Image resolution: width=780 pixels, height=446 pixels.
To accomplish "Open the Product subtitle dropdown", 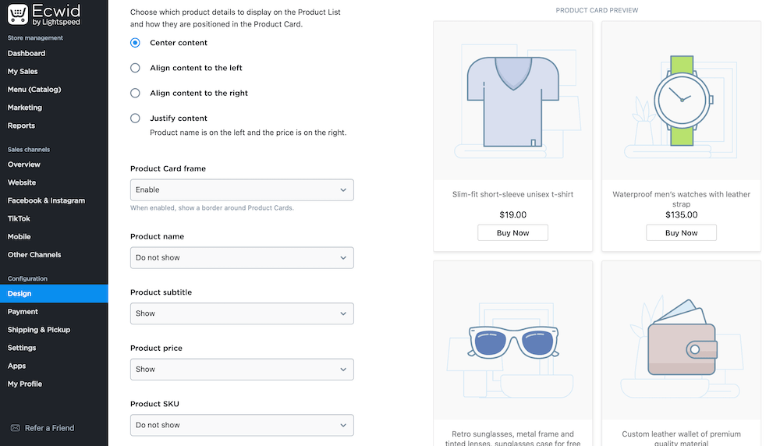I will [242, 313].
